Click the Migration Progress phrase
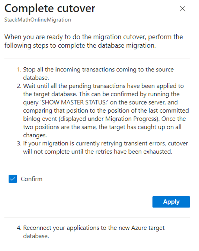The width and height of the screenshot is (199, 251). (x=131, y=119)
